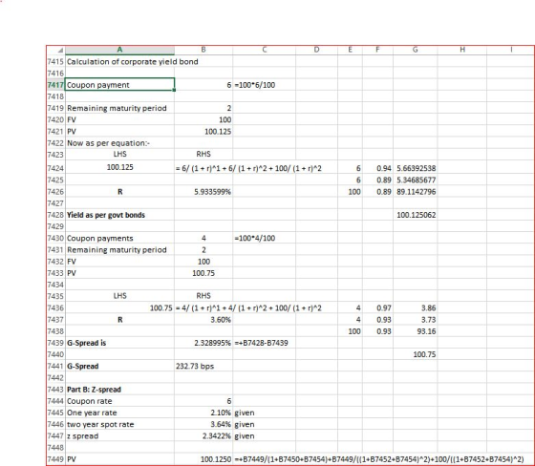535x466 pixels.
Task: Click value 100 in cell E7426
Action: pos(354,192)
